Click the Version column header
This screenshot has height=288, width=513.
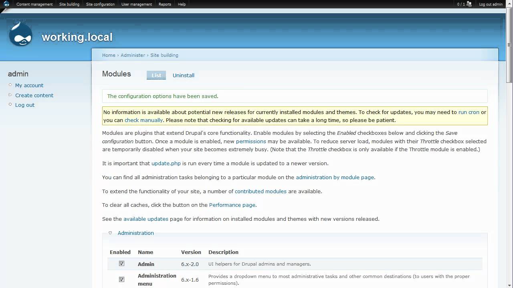(x=191, y=252)
